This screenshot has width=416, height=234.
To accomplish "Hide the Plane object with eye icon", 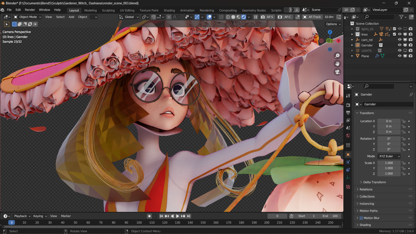I will 400,56.
